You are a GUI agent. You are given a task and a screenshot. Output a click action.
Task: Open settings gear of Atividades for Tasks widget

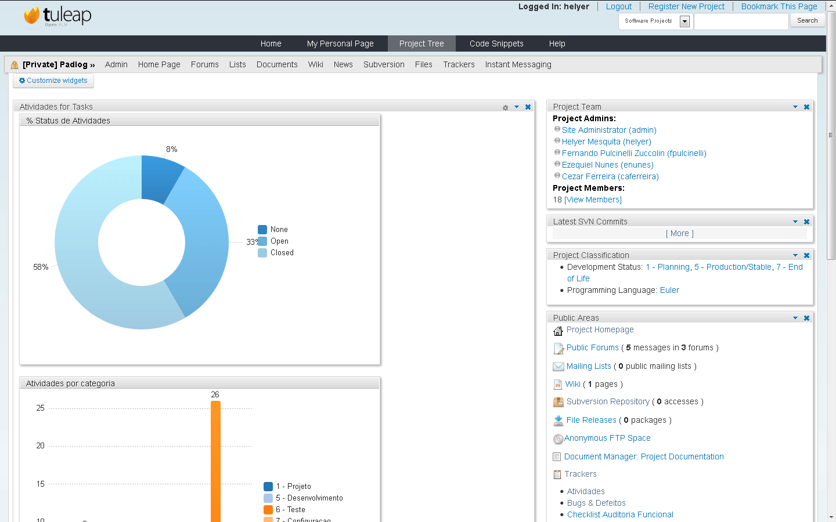[505, 107]
